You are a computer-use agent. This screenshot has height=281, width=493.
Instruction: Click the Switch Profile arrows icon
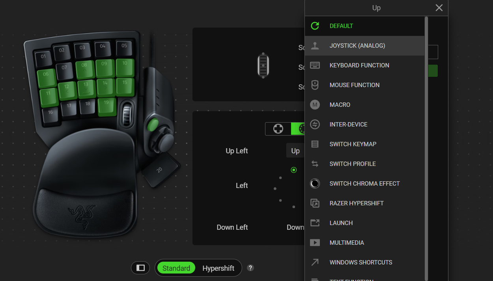pyautogui.click(x=315, y=164)
